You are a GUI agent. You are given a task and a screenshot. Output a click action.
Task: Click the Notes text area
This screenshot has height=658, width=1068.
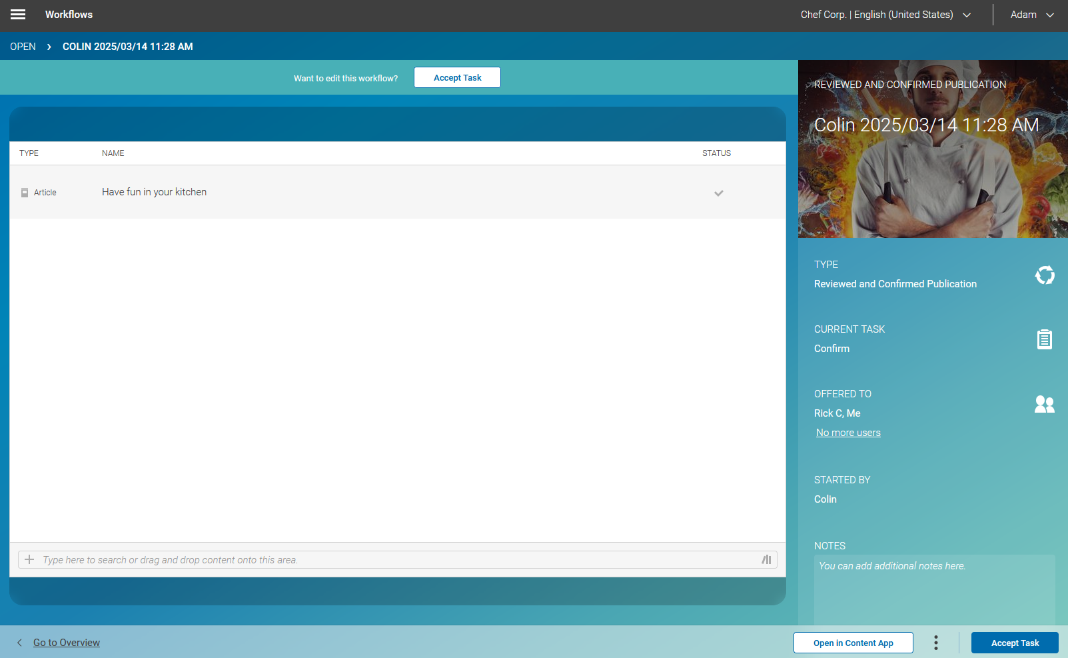932,587
